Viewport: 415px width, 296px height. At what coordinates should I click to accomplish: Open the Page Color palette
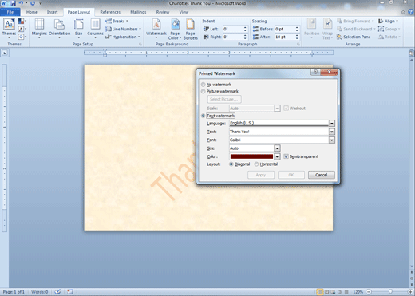[175, 30]
